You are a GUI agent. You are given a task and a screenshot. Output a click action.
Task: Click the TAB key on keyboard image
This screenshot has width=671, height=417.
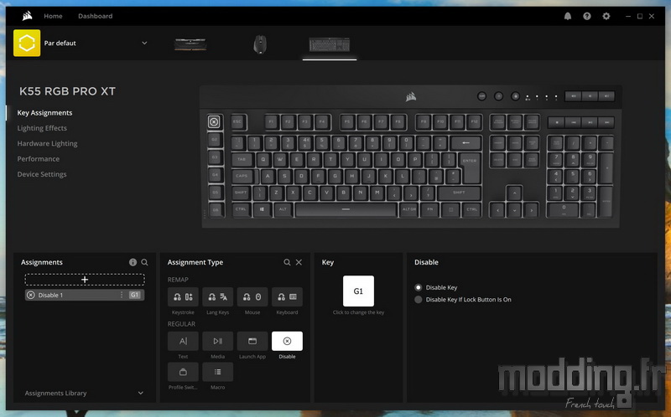click(242, 160)
